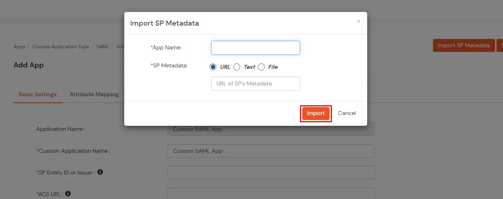This screenshot has height=199, width=503.
Task: Select the Text radio option
Action: tap(237, 67)
